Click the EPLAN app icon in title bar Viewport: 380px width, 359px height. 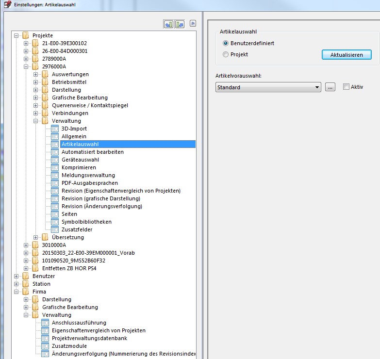click(8, 4)
